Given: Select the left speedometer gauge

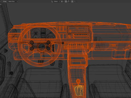Looking at the screenshot, I should [x=35, y=33].
